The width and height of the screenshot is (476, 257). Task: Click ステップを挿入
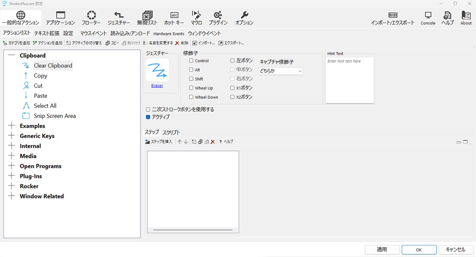click(x=159, y=142)
